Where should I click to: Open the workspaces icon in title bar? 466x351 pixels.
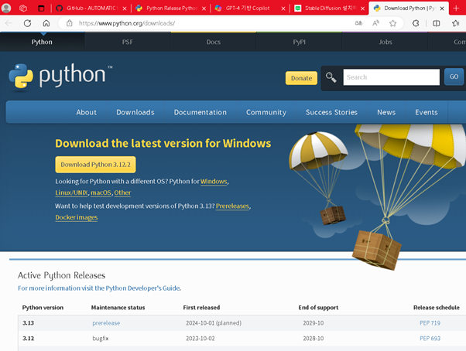point(23,9)
